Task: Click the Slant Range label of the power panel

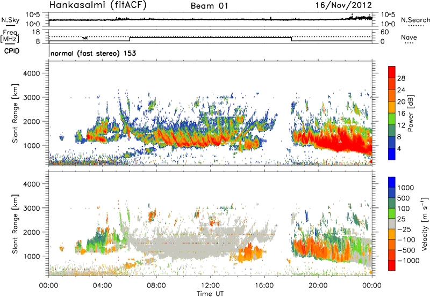Action: click(15, 113)
